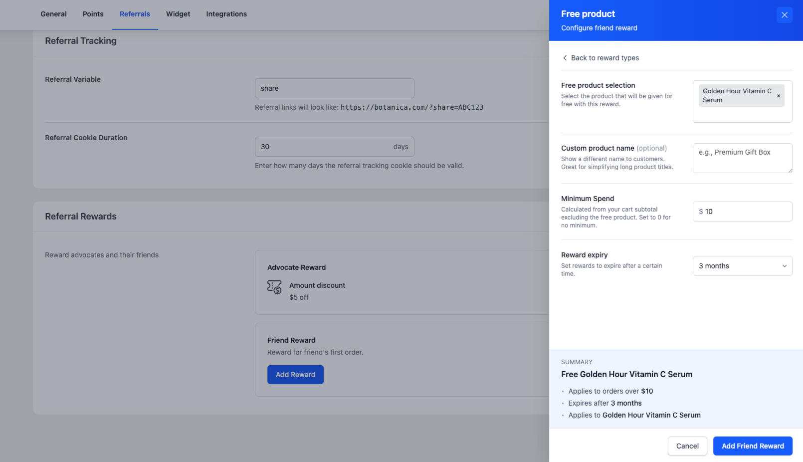803x462 pixels.
Task: Click the Cancel button
Action: click(x=687, y=446)
